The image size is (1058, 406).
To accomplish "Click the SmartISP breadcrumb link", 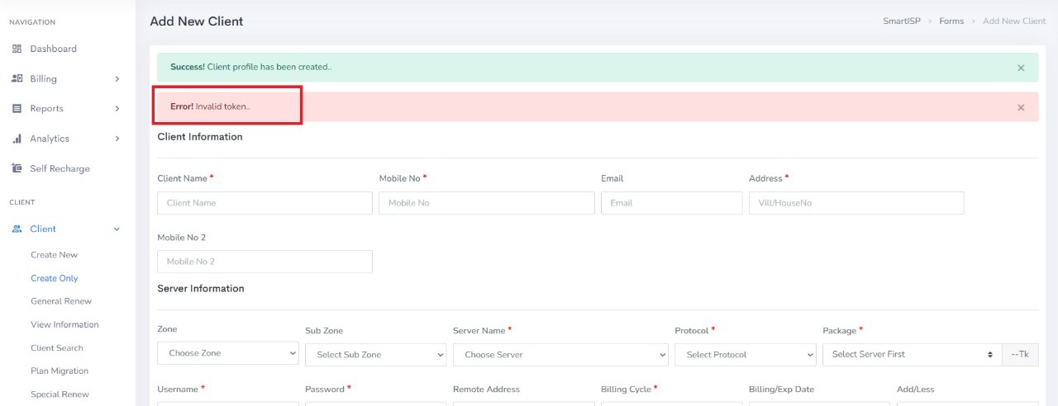I will pyautogui.click(x=901, y=21).
